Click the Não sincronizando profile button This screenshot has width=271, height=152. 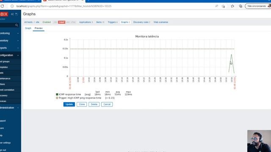click(258, 6)
